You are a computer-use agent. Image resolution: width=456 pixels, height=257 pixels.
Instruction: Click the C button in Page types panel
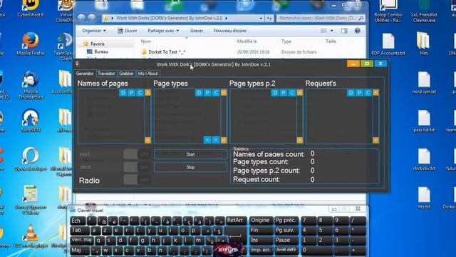tap(216, 93)
